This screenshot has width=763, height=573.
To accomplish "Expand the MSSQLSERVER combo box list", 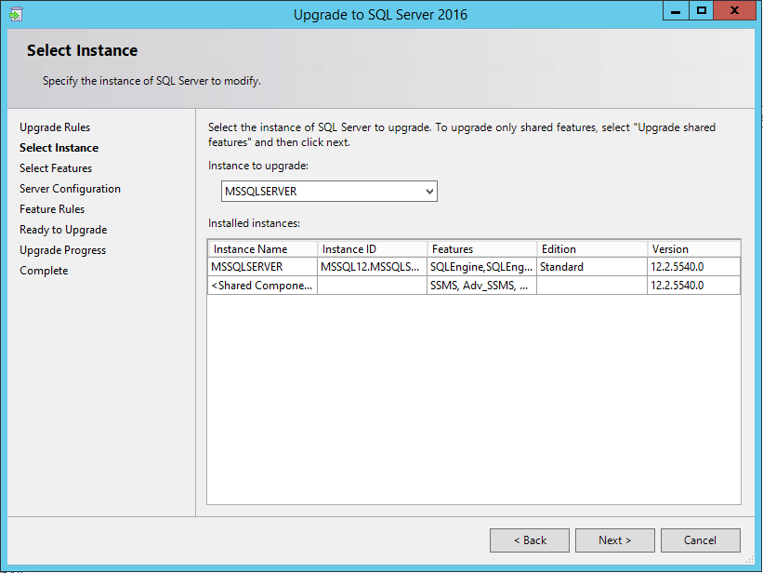I will 431,191.
